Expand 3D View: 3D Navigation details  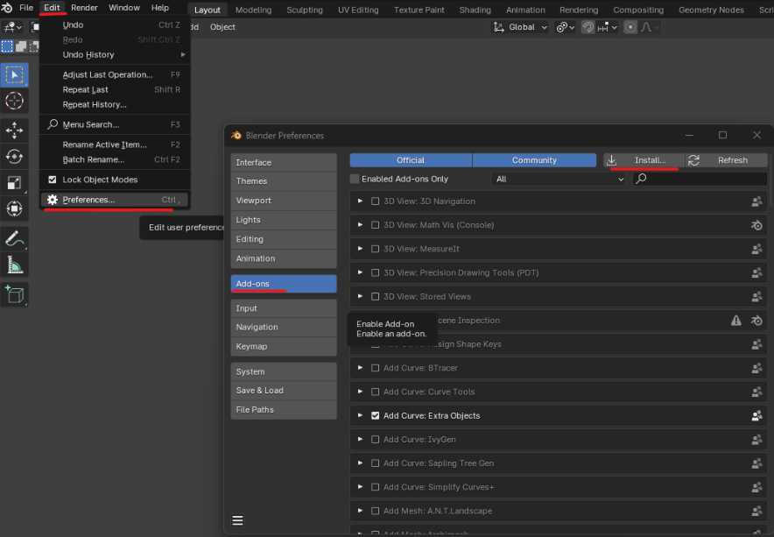pyautogui.click(x=361, y=201)
